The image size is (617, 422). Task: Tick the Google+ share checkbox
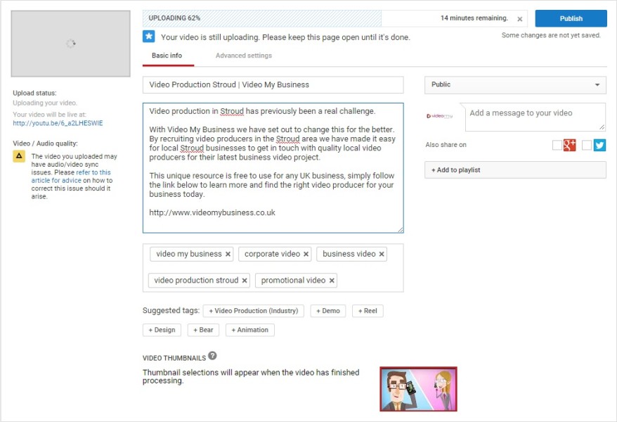coord(557,146)
